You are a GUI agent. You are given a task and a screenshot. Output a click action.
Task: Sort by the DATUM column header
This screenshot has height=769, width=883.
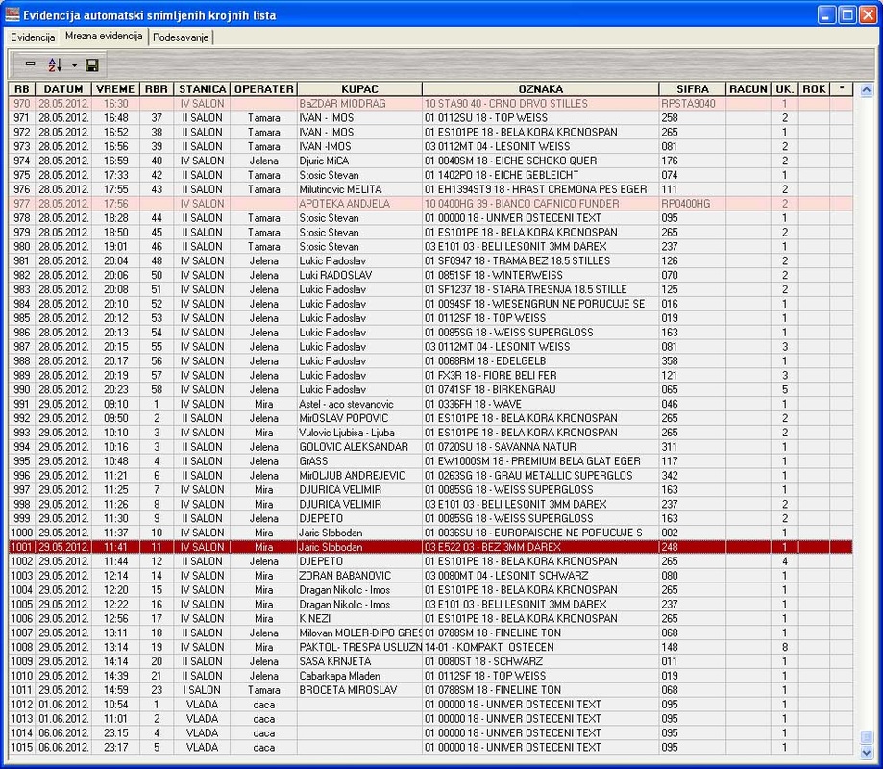[63, 88]
